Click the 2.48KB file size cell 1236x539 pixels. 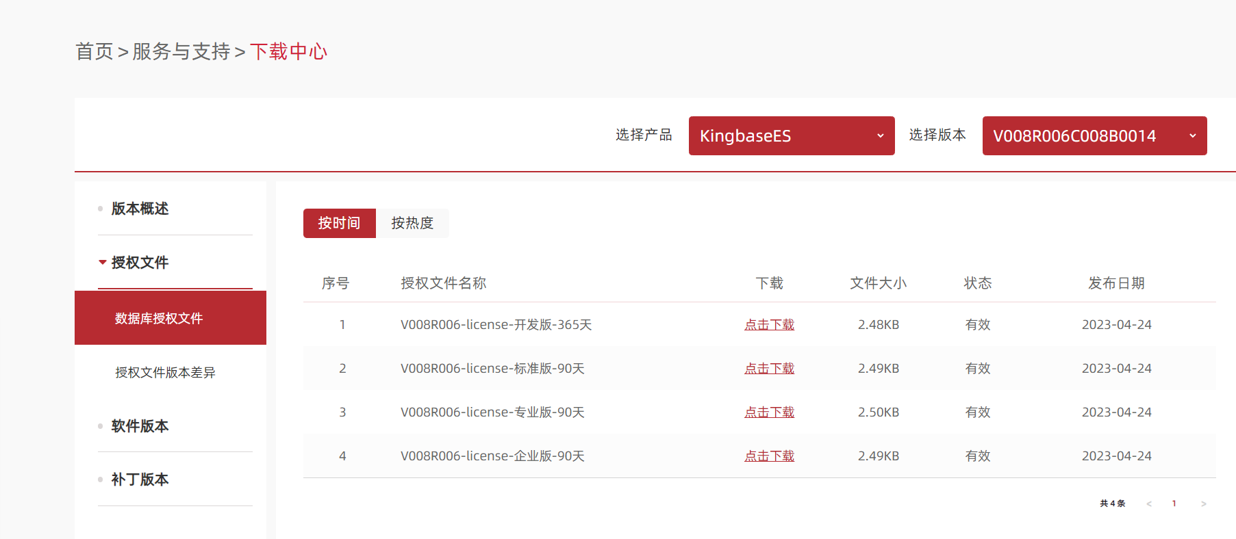click(879, 325)
